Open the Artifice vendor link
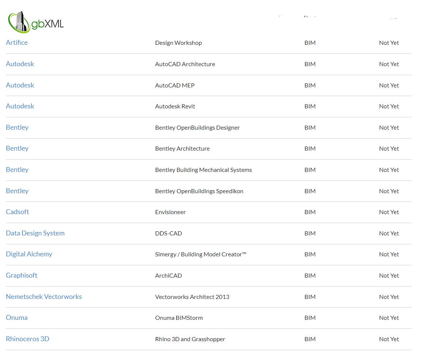 [17, 43]
